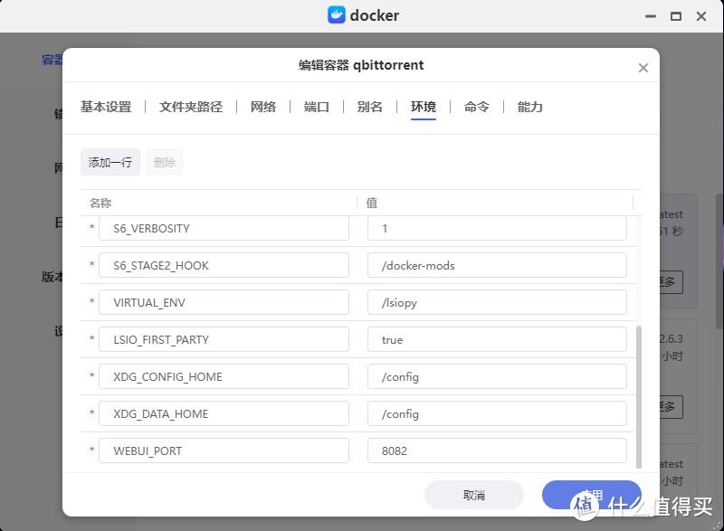
Task: View 日志 (Logs) from the sidebar
Action: click(x=52, y=222)
